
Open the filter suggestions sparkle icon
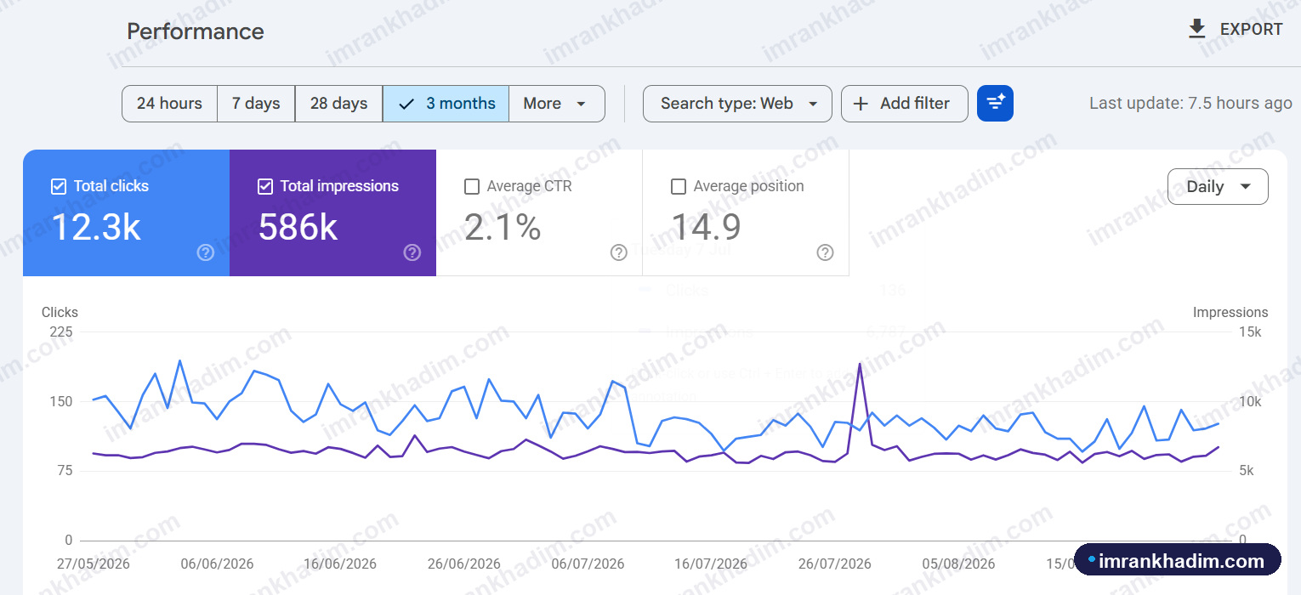tap(995, 104)
